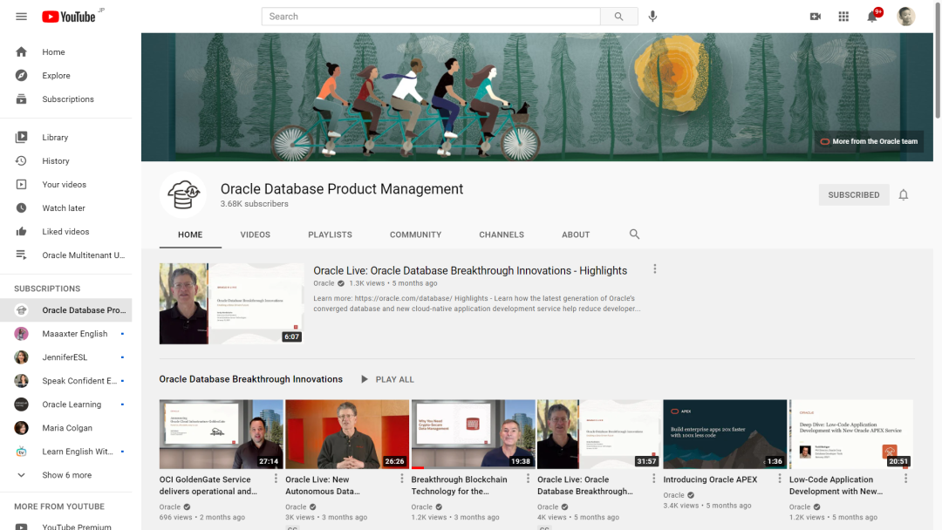Open More from the Oracle team link
The width and height of the screenshot is (942, 530).
[870, 142]
